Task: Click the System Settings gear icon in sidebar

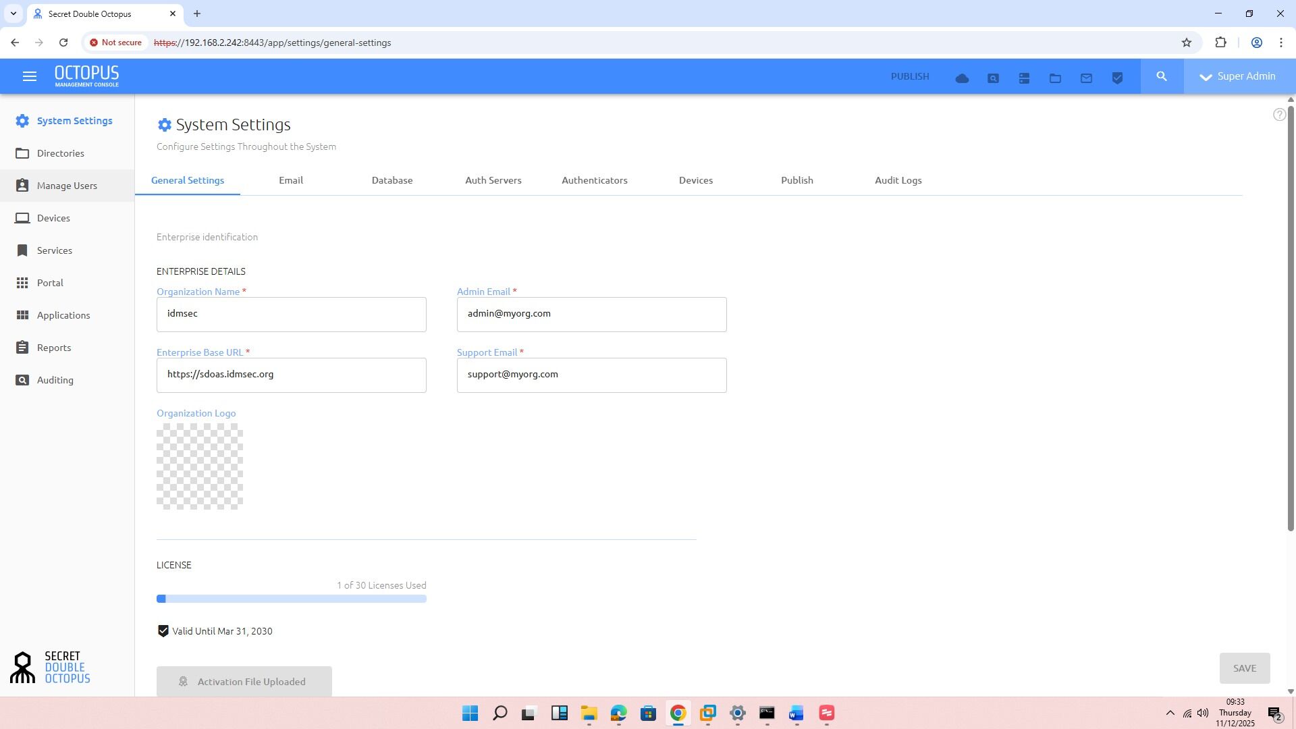Action: click(x=22, y=121)
